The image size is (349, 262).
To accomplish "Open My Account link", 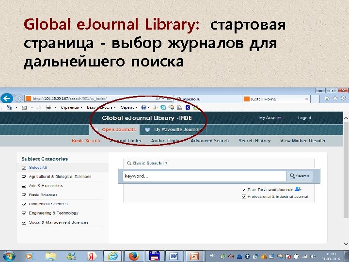I will tap(270, 117).
